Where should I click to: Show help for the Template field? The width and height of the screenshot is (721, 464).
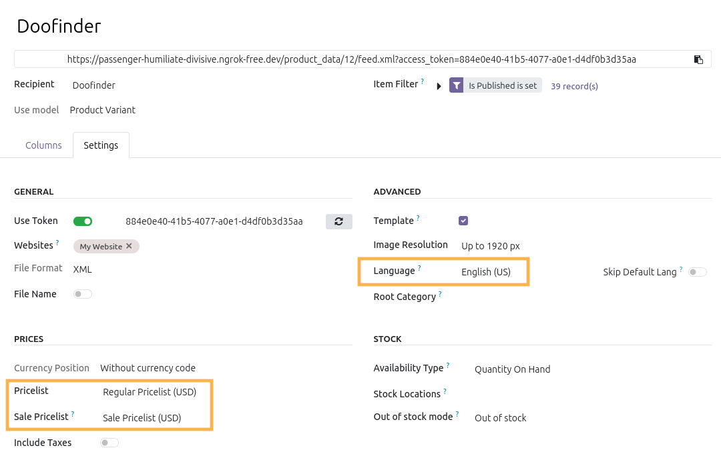tap(418, 218)
